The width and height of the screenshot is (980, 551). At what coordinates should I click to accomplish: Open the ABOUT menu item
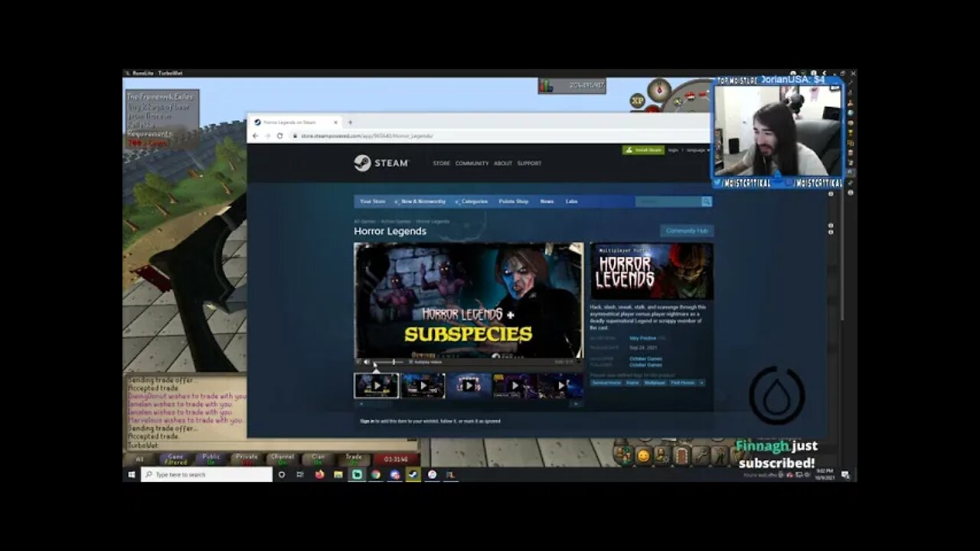coord(503,163)
